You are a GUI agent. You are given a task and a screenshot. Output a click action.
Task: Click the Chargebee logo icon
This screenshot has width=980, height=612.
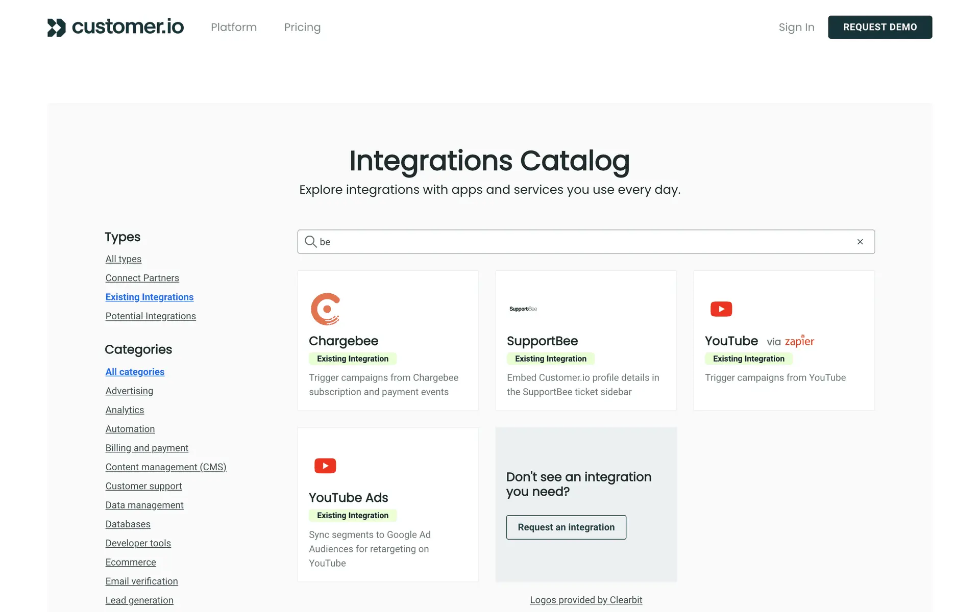[x=325, y=309]
